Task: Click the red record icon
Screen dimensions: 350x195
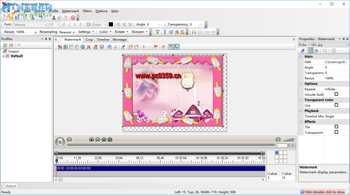Action: 73,18
